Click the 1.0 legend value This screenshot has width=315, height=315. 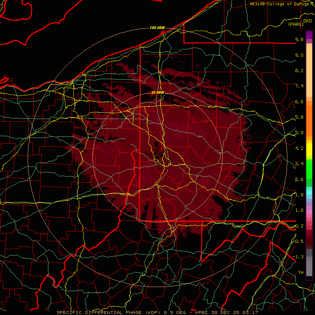tap(299, 210)
